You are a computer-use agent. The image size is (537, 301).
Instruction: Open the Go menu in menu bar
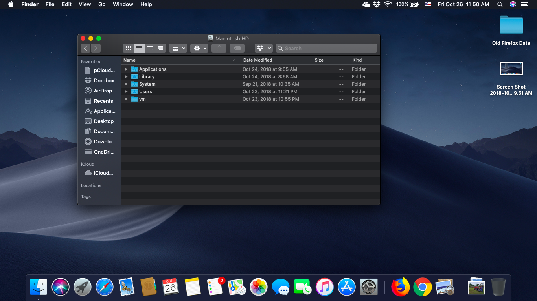(102, 4)
